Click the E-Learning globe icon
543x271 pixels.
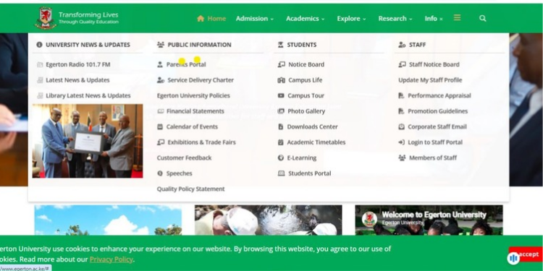(280, 158)
